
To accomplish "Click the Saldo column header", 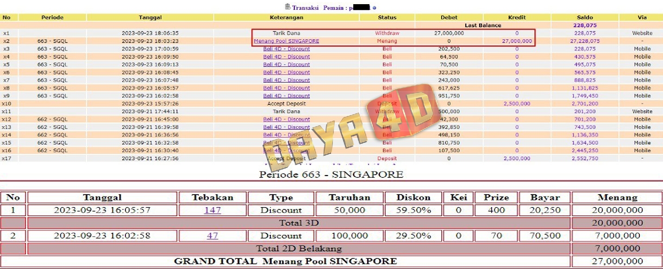I will 585,18.
